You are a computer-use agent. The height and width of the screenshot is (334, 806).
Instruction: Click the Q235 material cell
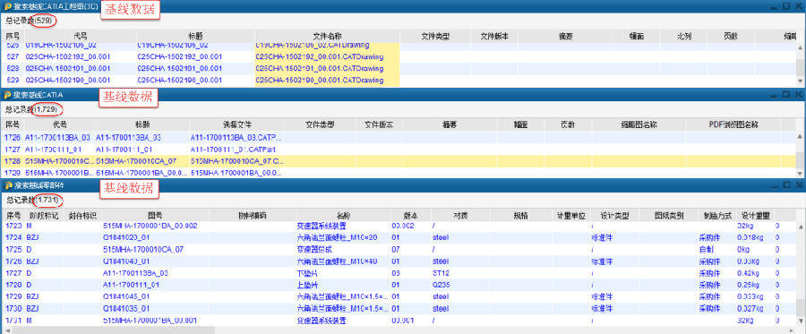click(441, 285)
